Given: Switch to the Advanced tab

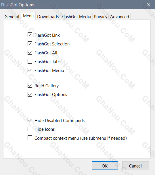Looking at the screenshot, I should pyautogui.click(x=120, y=17).
